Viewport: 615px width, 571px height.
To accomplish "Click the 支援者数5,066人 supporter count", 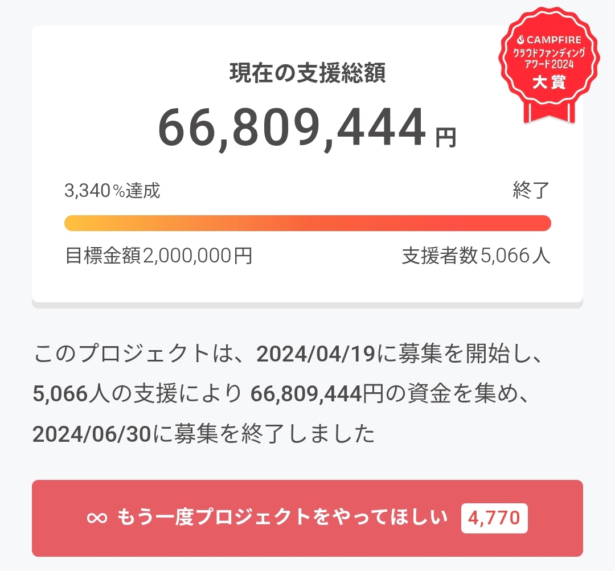I will tap(476, 256).
